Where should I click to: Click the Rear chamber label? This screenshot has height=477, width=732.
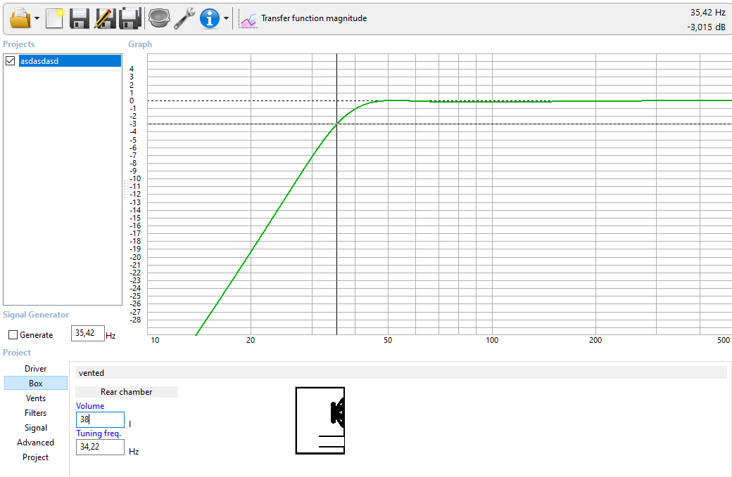pyautogui.click(x=127, y=392)
